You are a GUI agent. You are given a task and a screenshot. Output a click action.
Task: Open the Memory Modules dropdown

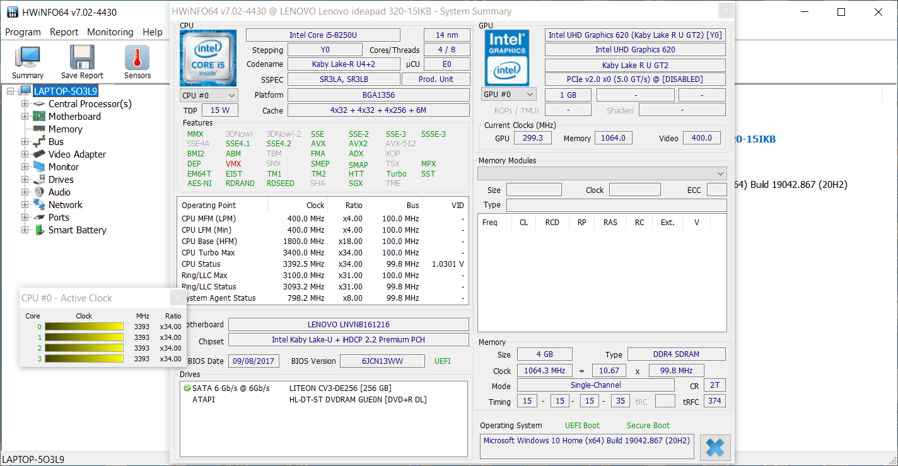[x=602, y=173]
